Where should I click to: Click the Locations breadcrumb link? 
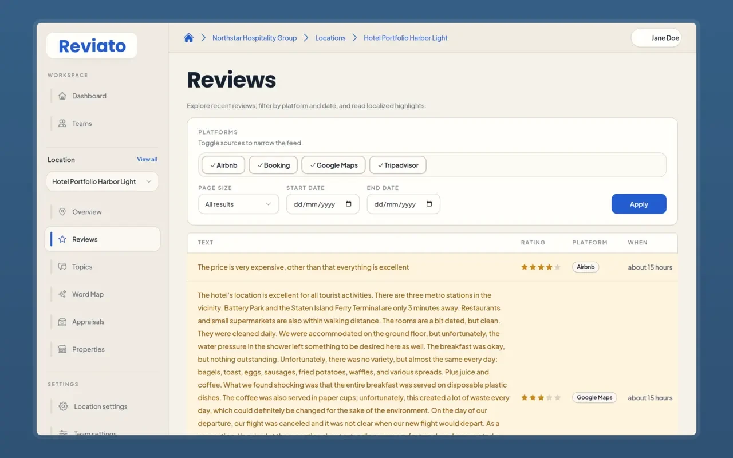tap(330, 38)
